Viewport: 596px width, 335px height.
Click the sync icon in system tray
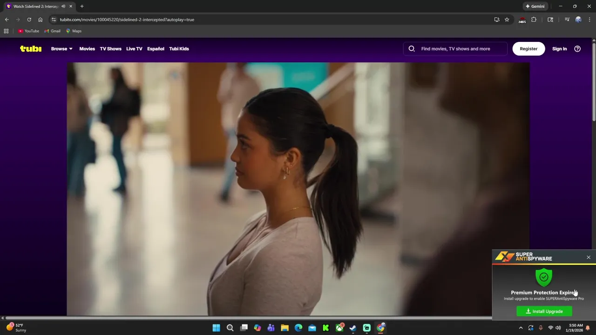pyautogui.click(x=531, y=328)
